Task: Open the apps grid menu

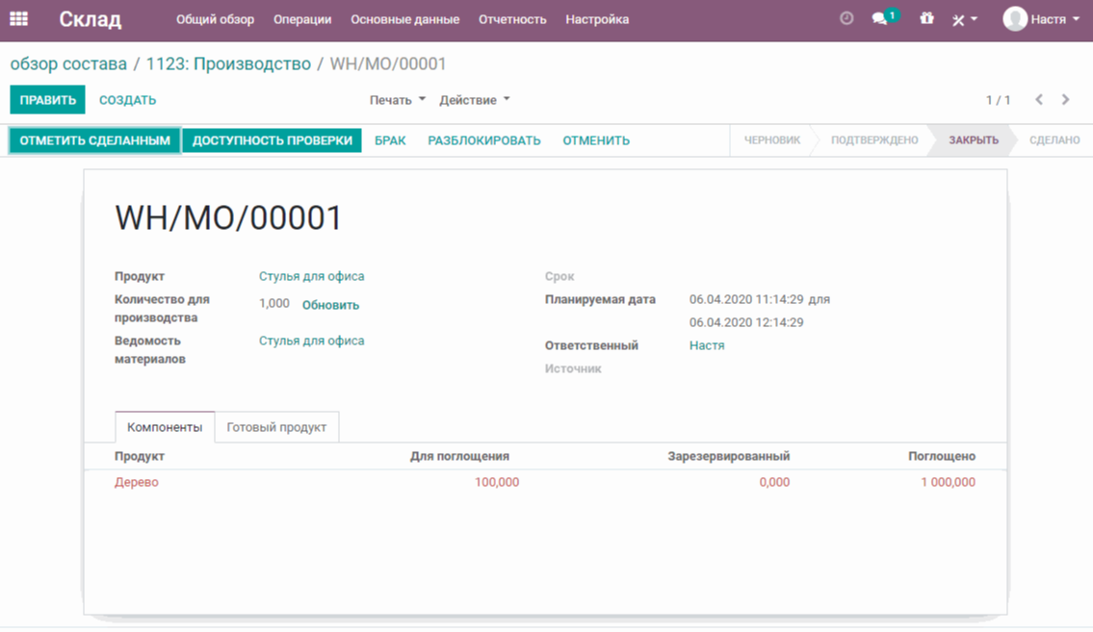Action: tap(18, 19)
